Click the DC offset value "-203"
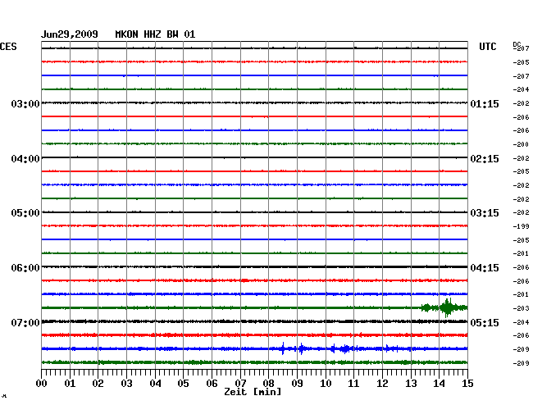Screen dimensions: 533x405 [x=521, y=308]
